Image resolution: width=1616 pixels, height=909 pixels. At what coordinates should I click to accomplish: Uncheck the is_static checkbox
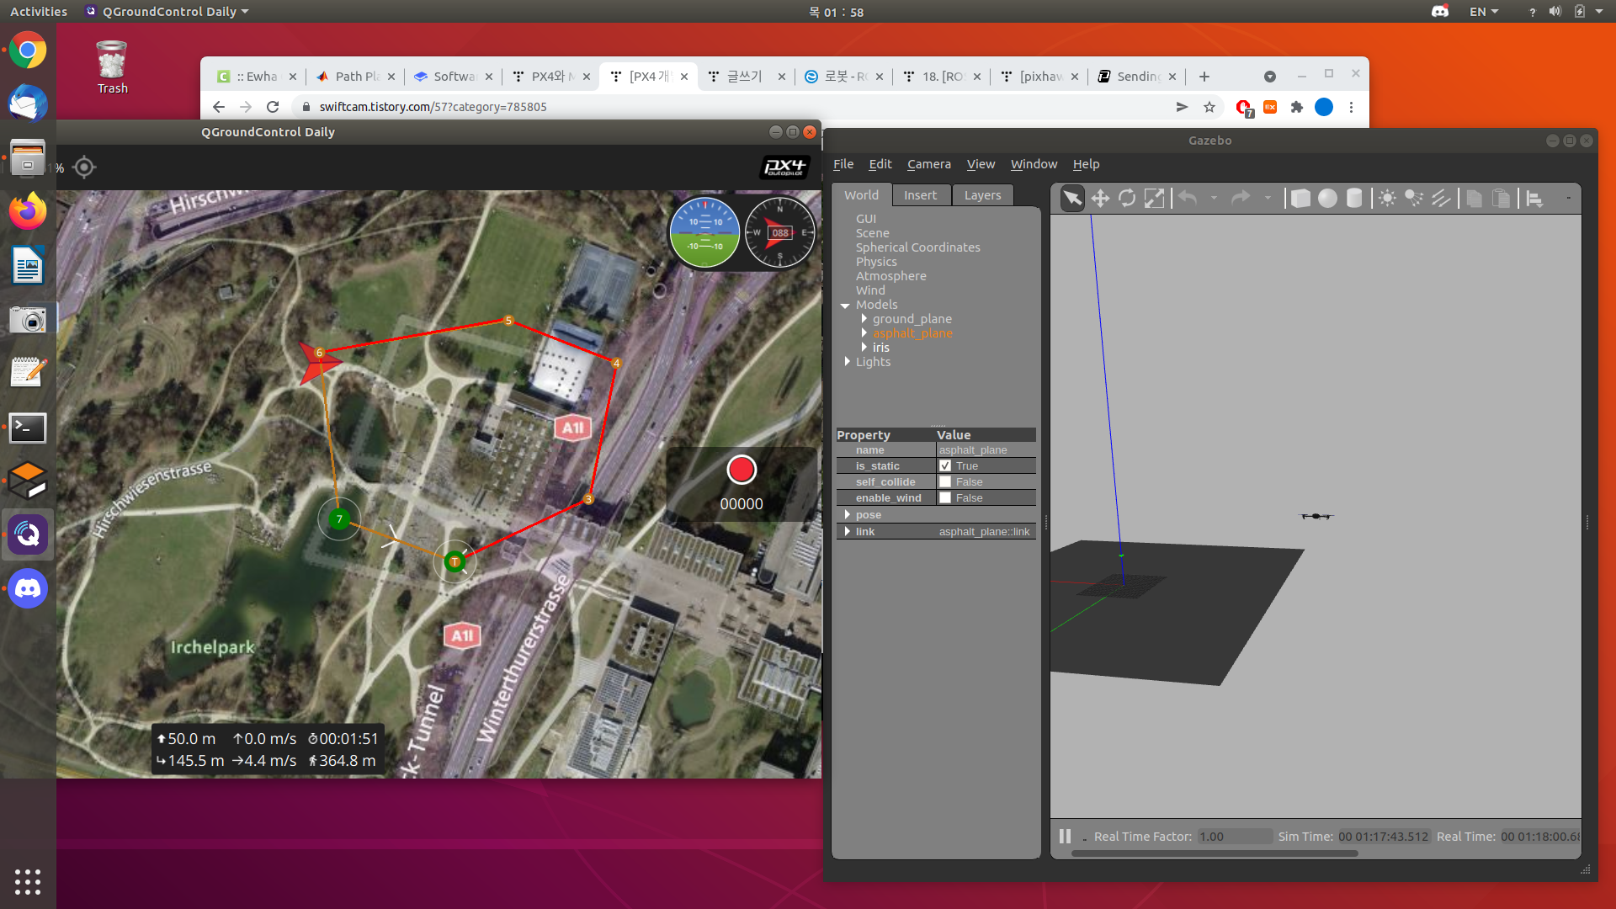coord(945,466)
